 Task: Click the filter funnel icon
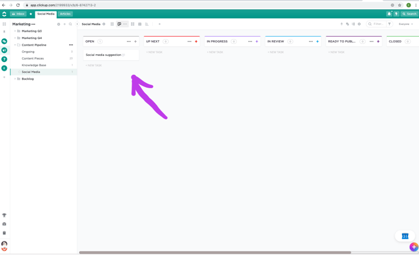[390, 24]
